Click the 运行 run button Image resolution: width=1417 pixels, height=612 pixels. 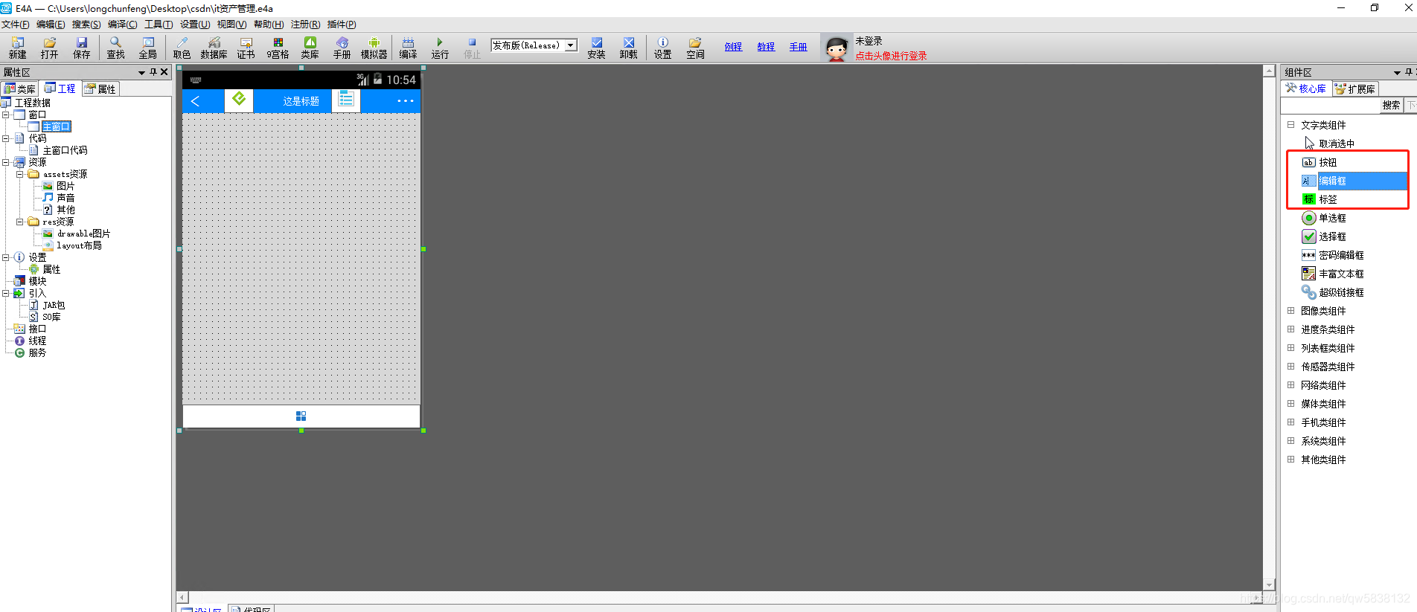(x=440, y=48)
